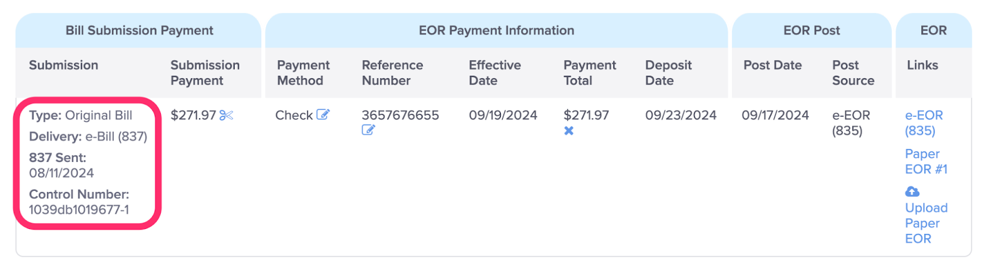Image resolution: width=1002 pixels, height=269 pixels.
Task: Click the reference number value 3657676655
Action: 400,115
